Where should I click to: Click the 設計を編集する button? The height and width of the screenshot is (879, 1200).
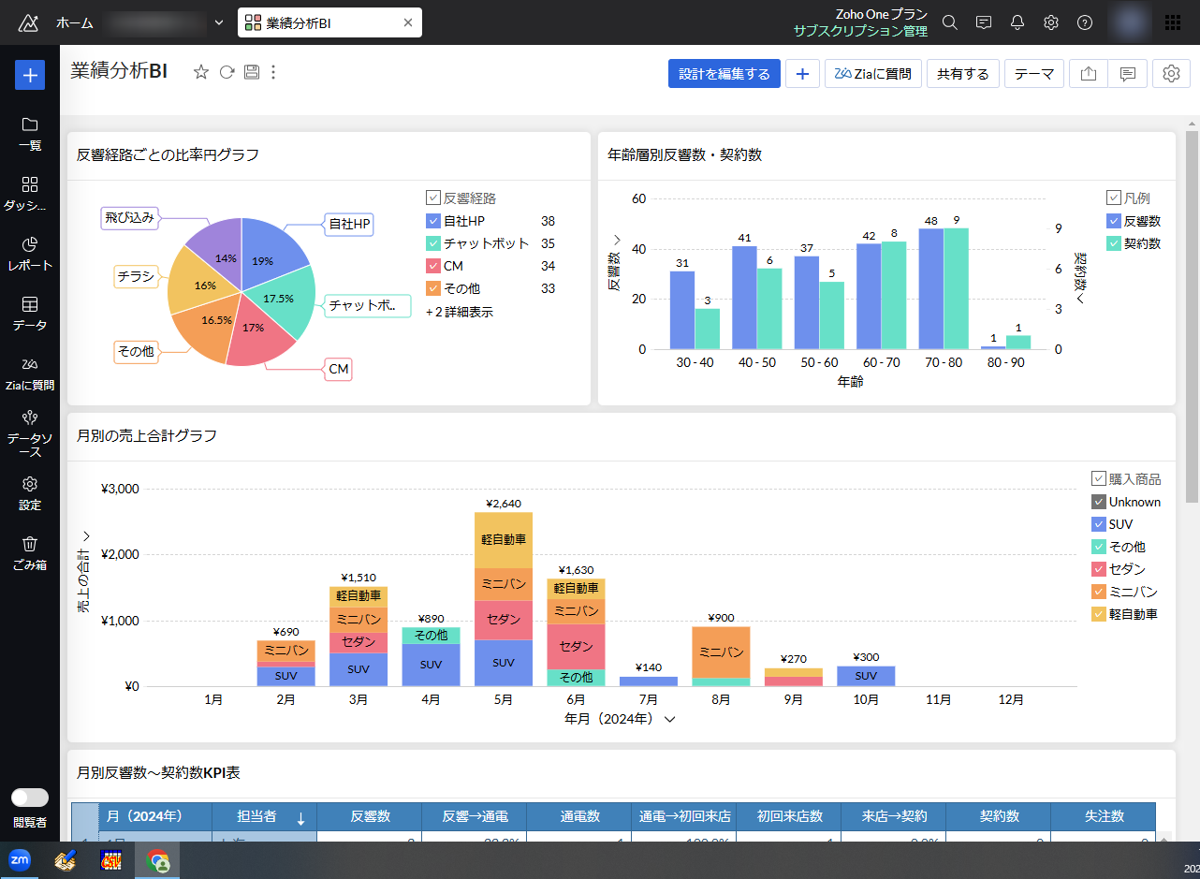[724, 74]
